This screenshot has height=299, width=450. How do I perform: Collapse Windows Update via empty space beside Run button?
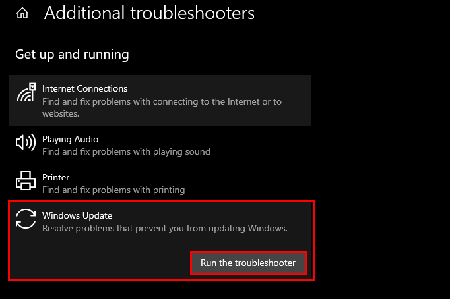(x=99, y=262)
